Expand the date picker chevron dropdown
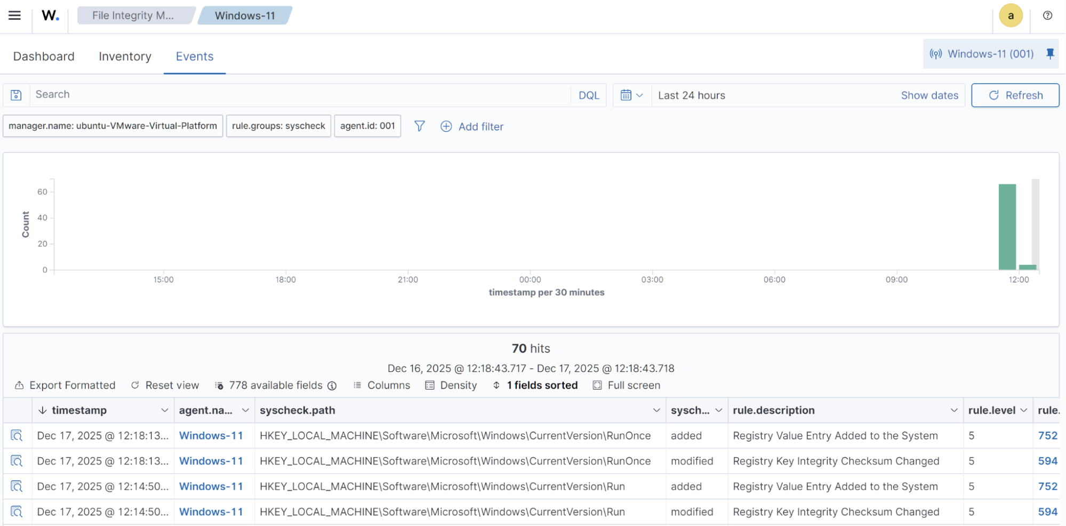This screenshot has width=1066, height=526. (x=640, y=95)
